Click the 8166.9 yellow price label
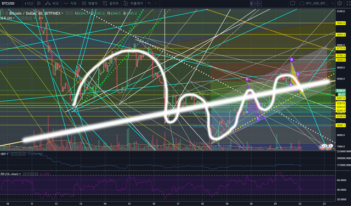This screenshot has height=206, width=351. click(x=341, y=117)
